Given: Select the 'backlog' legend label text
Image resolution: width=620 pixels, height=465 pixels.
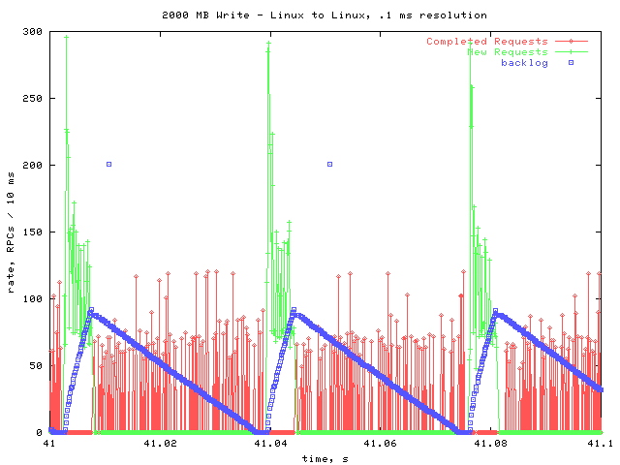Looking at the screenshot, I should (524, 63).
